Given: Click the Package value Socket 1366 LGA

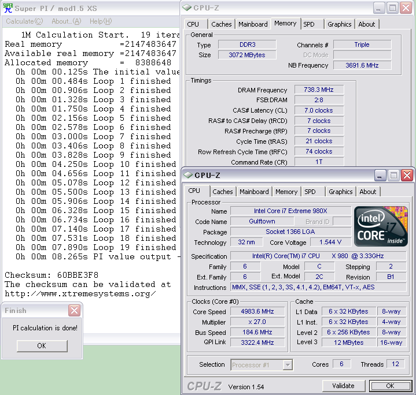Looking at the screenshot, I should (290, 232).
